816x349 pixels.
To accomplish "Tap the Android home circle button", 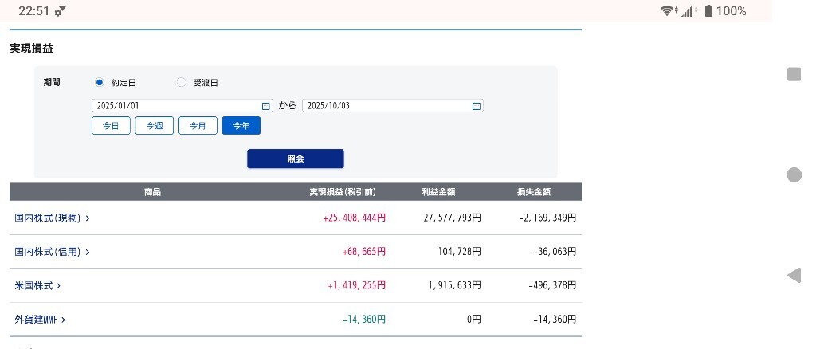I will click(x=794, y=175).
